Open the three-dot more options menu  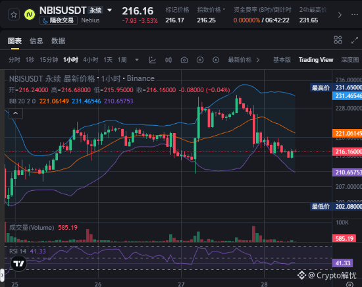coord(355,14)
